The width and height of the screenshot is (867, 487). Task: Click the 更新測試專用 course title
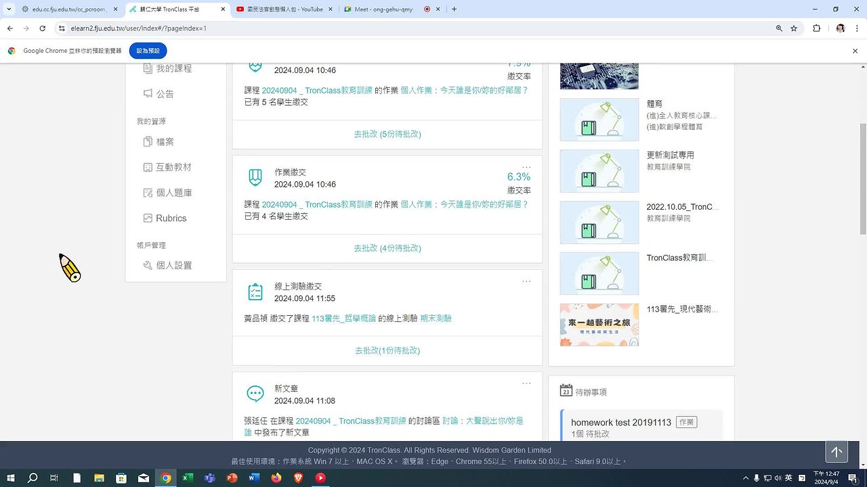pos(671,155)
